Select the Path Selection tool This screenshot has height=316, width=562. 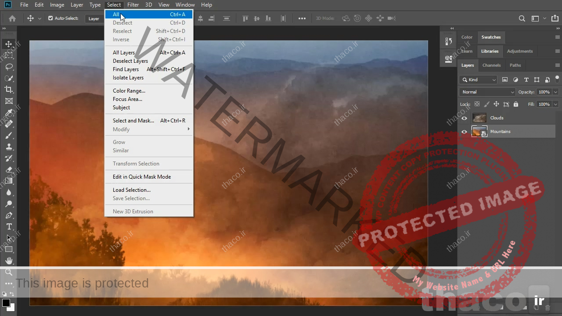[x=9, y=238]
